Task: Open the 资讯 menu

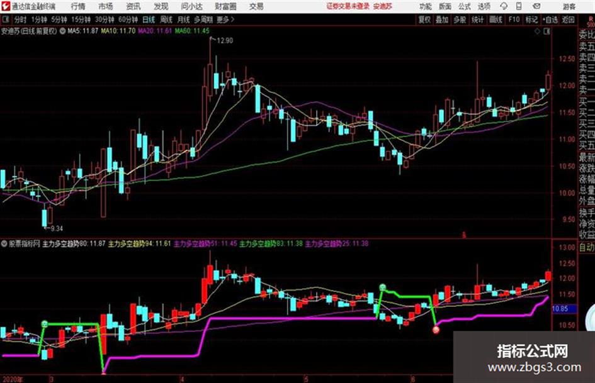Action: (x=133, y=6)
